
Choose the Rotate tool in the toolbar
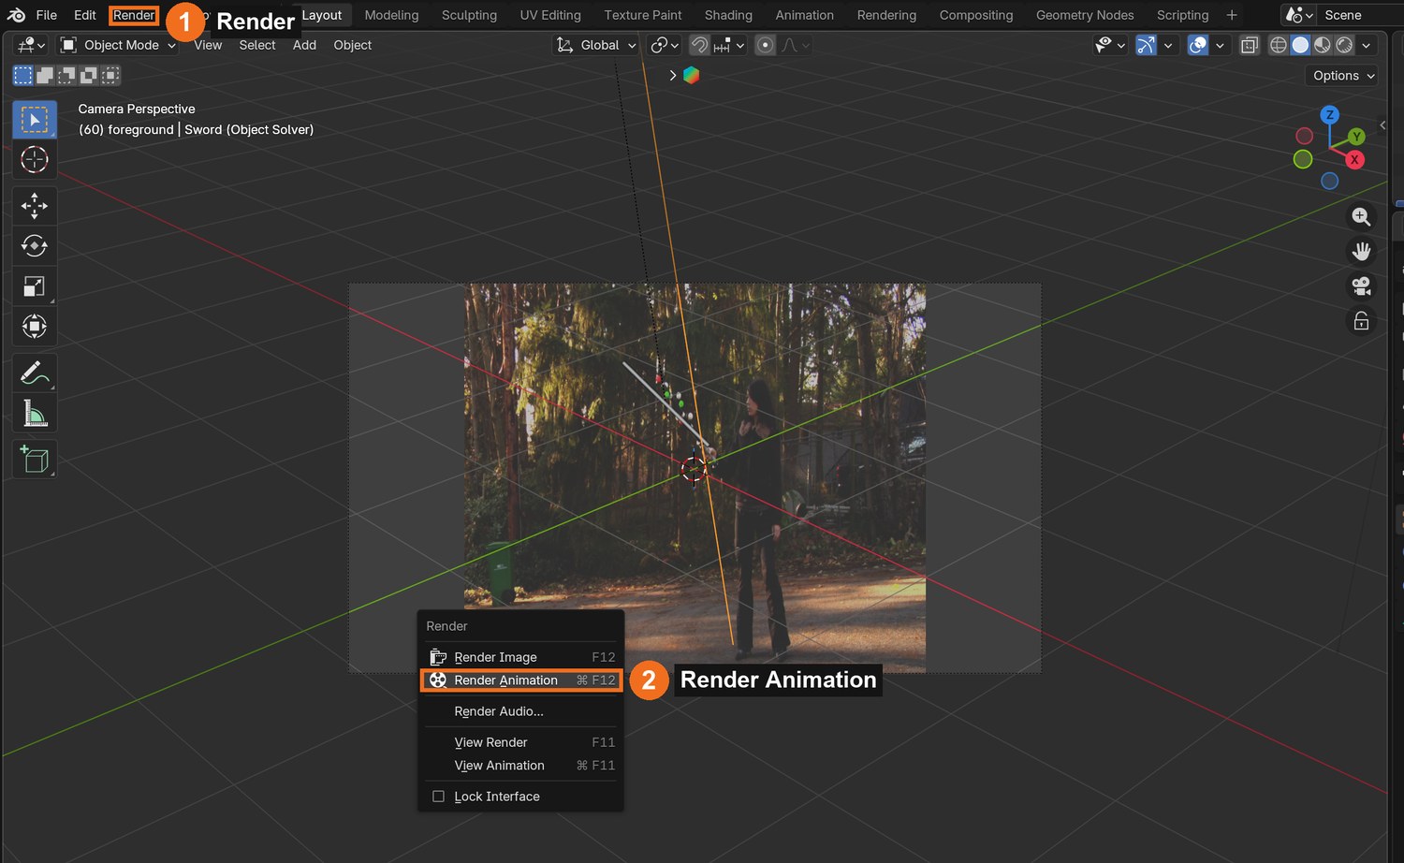click(x=35, y=246)
